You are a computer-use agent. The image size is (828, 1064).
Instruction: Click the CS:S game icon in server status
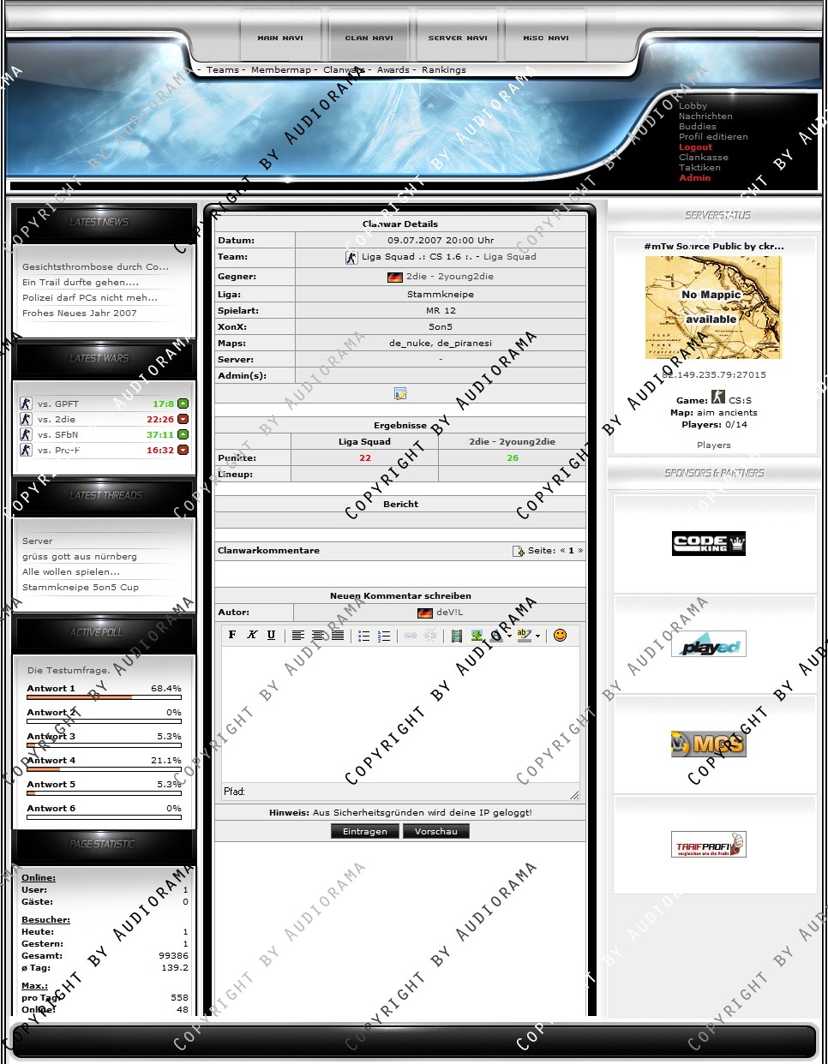point(718,398)
